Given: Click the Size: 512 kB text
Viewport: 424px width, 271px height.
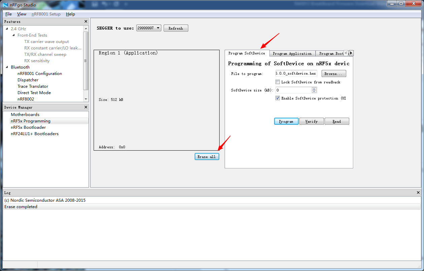Looking at the screenshot, I should pos(111,100).
